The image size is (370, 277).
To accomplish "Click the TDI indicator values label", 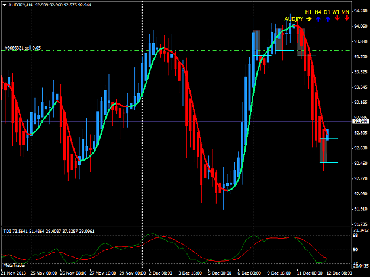I will [49, 231].
